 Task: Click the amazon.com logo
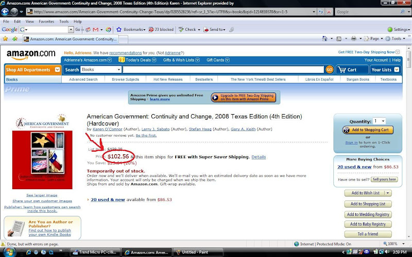31,54
